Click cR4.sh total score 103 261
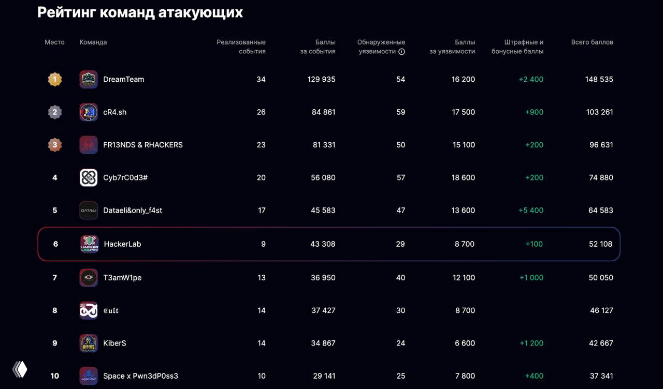The height and width of the screenshot is (389, 663). tap(599, 112)
